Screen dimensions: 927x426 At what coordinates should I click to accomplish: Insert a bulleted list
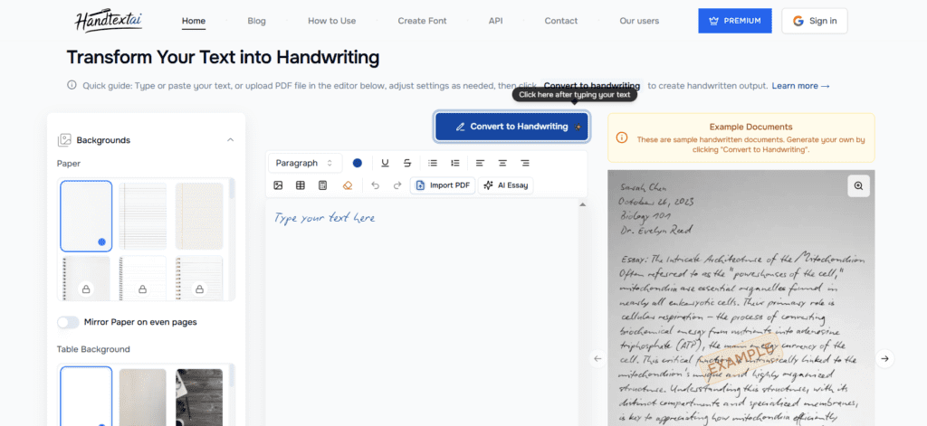[x=433, y=163]
